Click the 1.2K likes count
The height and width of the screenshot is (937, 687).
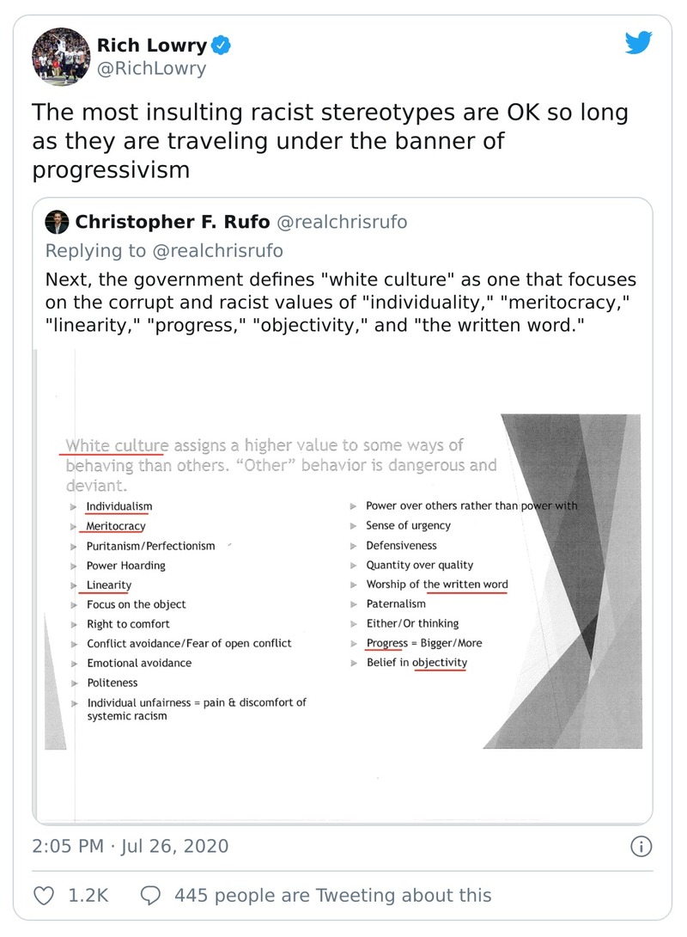coord(88,896)
